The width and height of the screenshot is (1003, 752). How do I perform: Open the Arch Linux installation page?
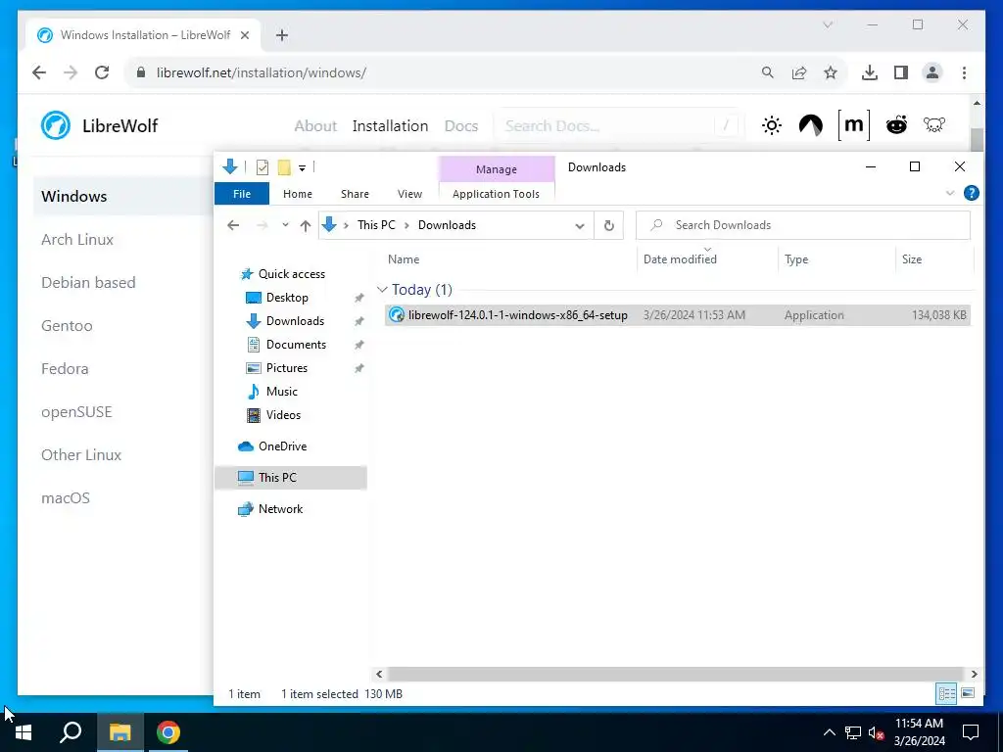coord(77,239)
